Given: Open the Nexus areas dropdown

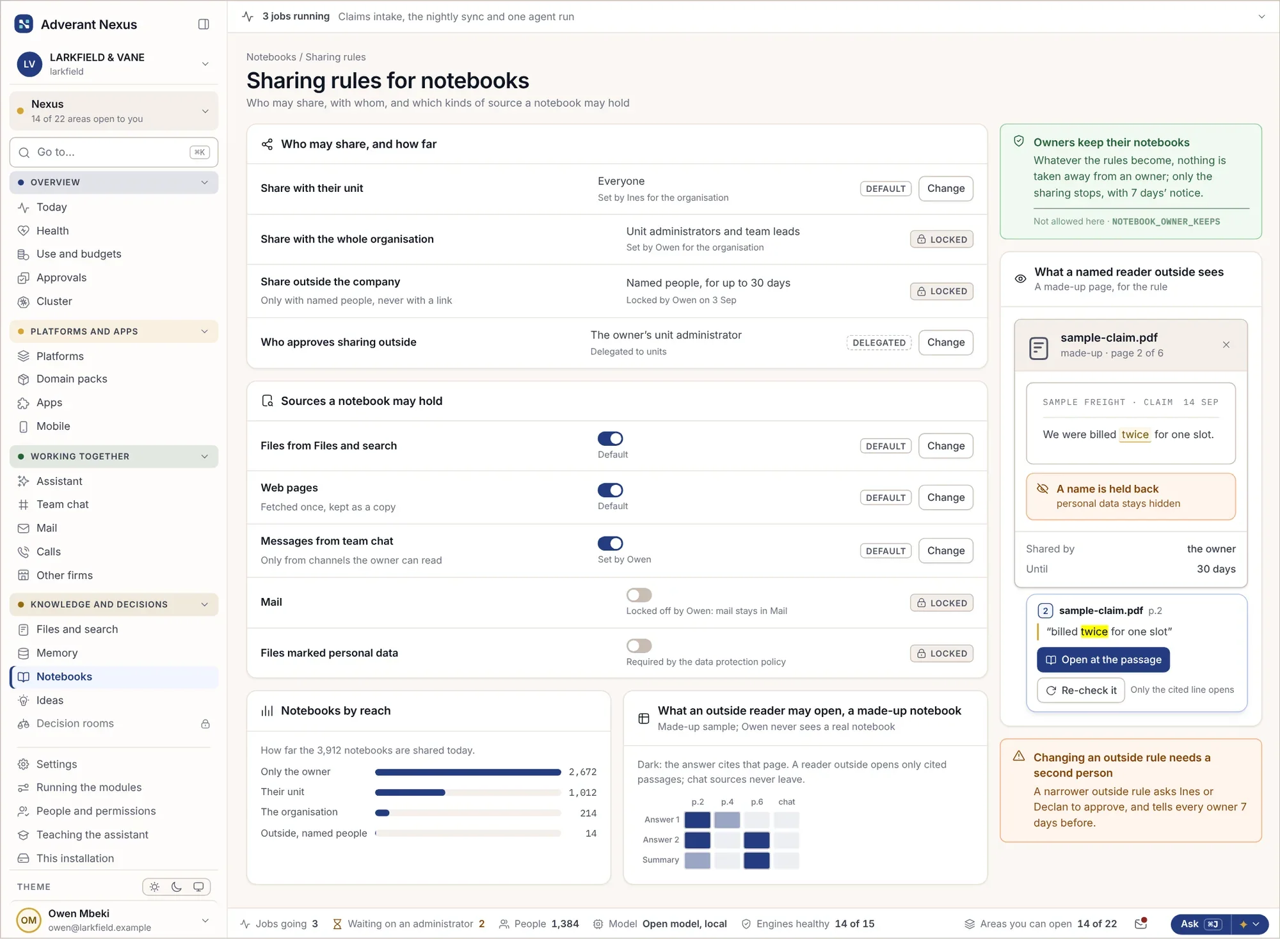Looking at the screenshot, I should pyautogui.click(x=114, y=111).
